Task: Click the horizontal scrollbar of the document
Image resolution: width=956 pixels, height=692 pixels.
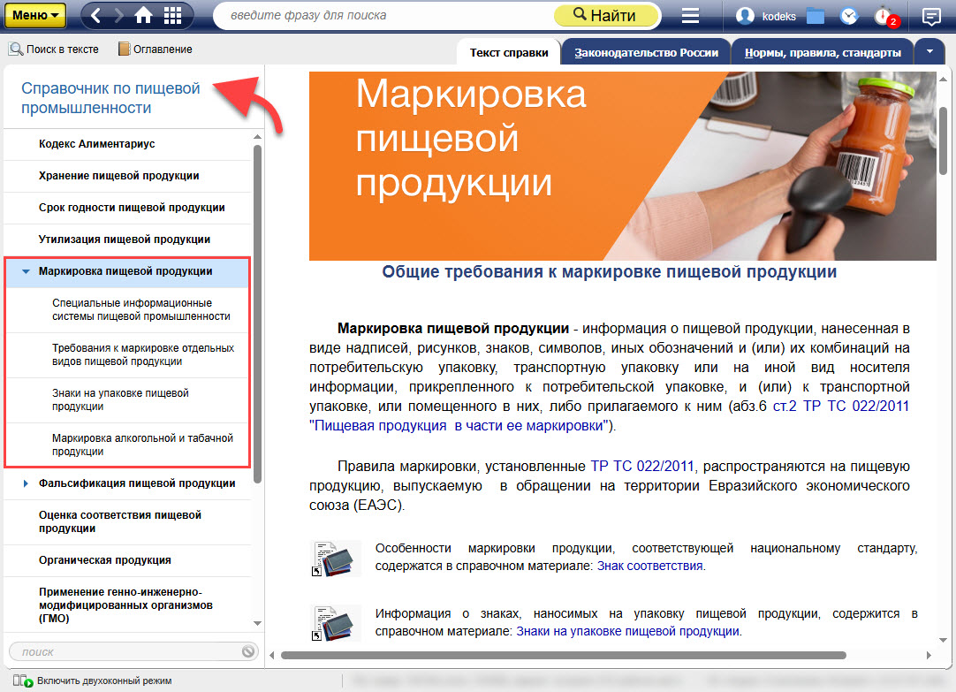Action: pyautogui.click(x=565, y=656)
